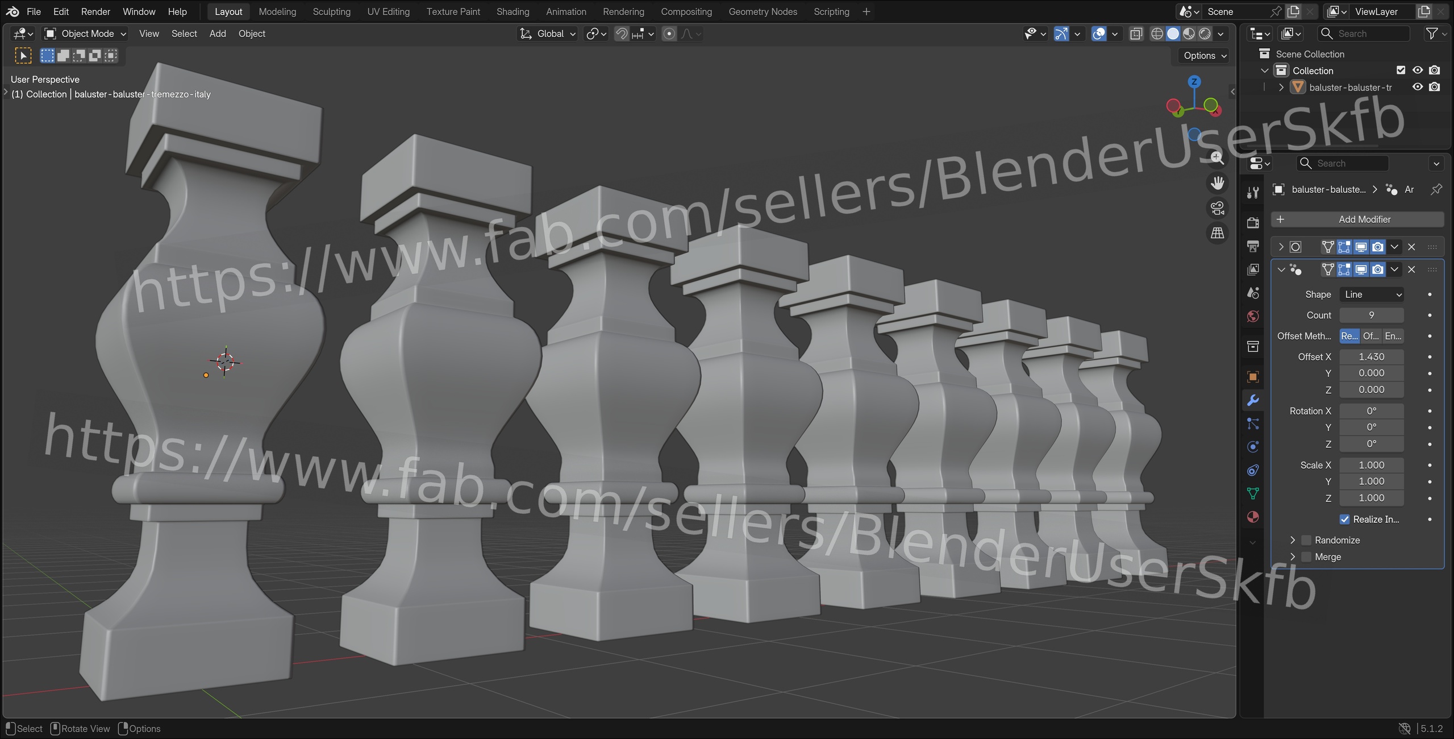Screen dimensions: 1454x739
Task: Open the Shape Line dropdown
Action: tap(1372, 294)
